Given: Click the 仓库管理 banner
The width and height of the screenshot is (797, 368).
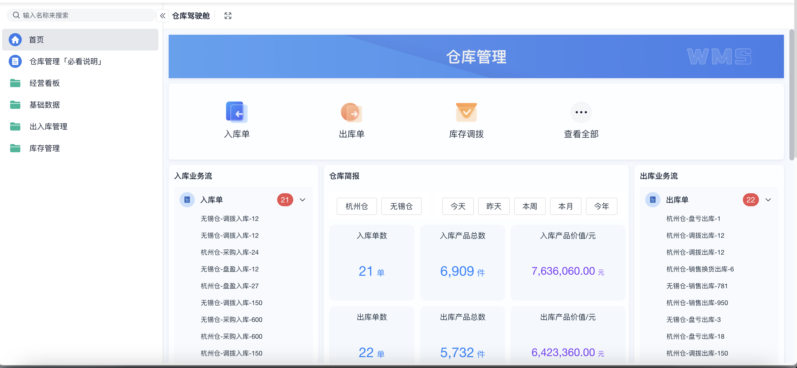Looking at the screenshot, I should pos(476,56).
